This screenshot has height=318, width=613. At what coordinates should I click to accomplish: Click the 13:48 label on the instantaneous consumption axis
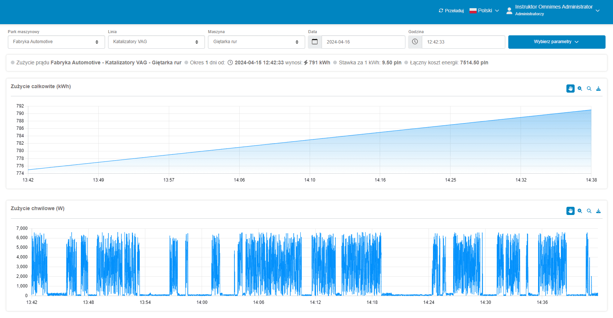88,302
